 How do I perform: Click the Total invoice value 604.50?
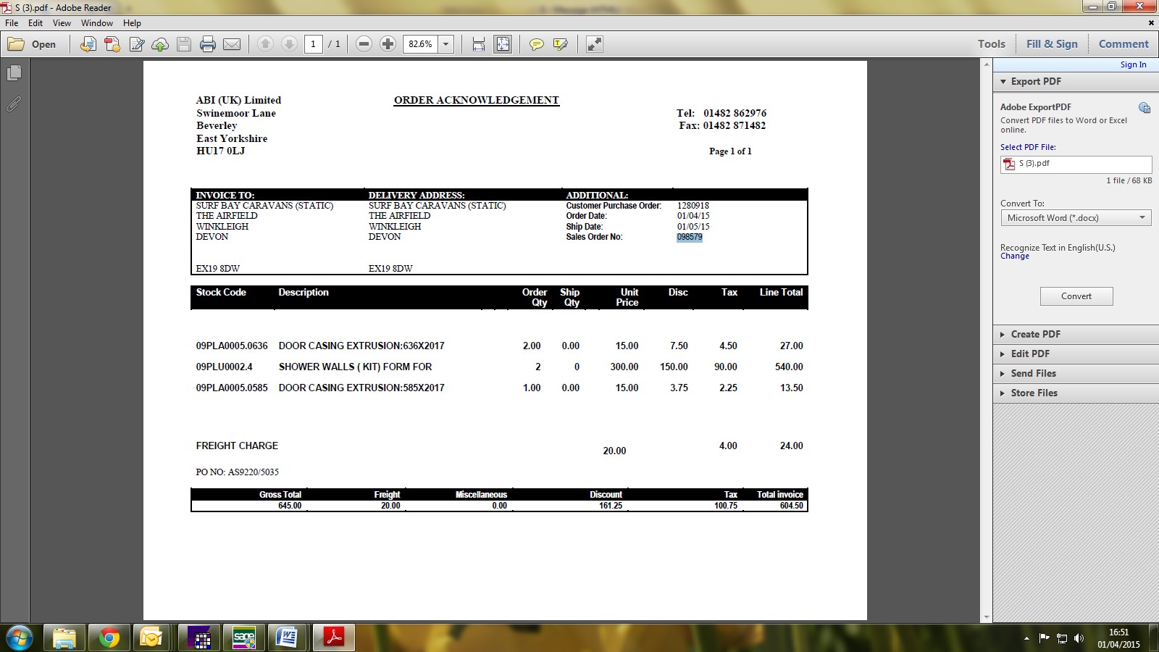click(x=791, y=506)
